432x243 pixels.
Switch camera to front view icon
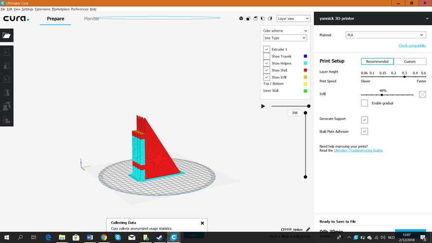click(248, 18)
